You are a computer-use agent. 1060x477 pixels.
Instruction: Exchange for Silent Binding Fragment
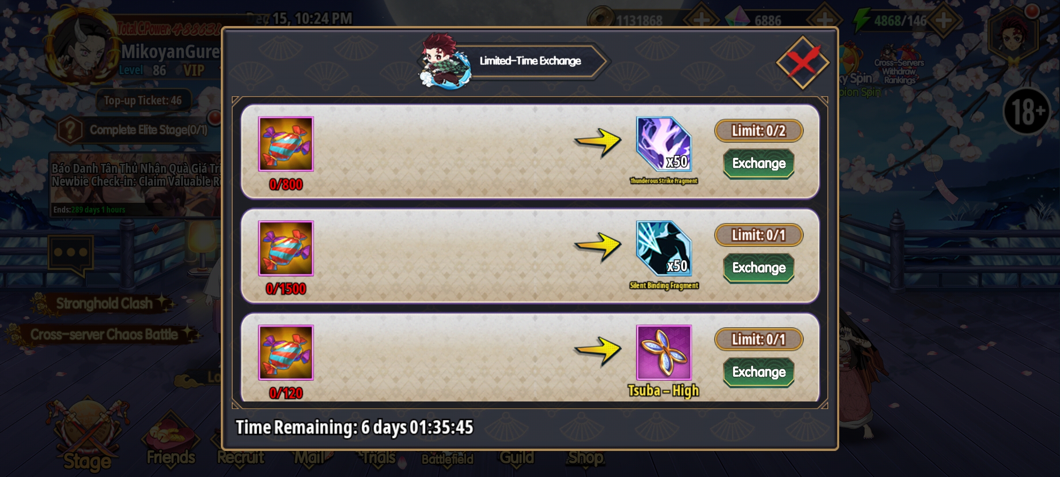click(759, 268)
